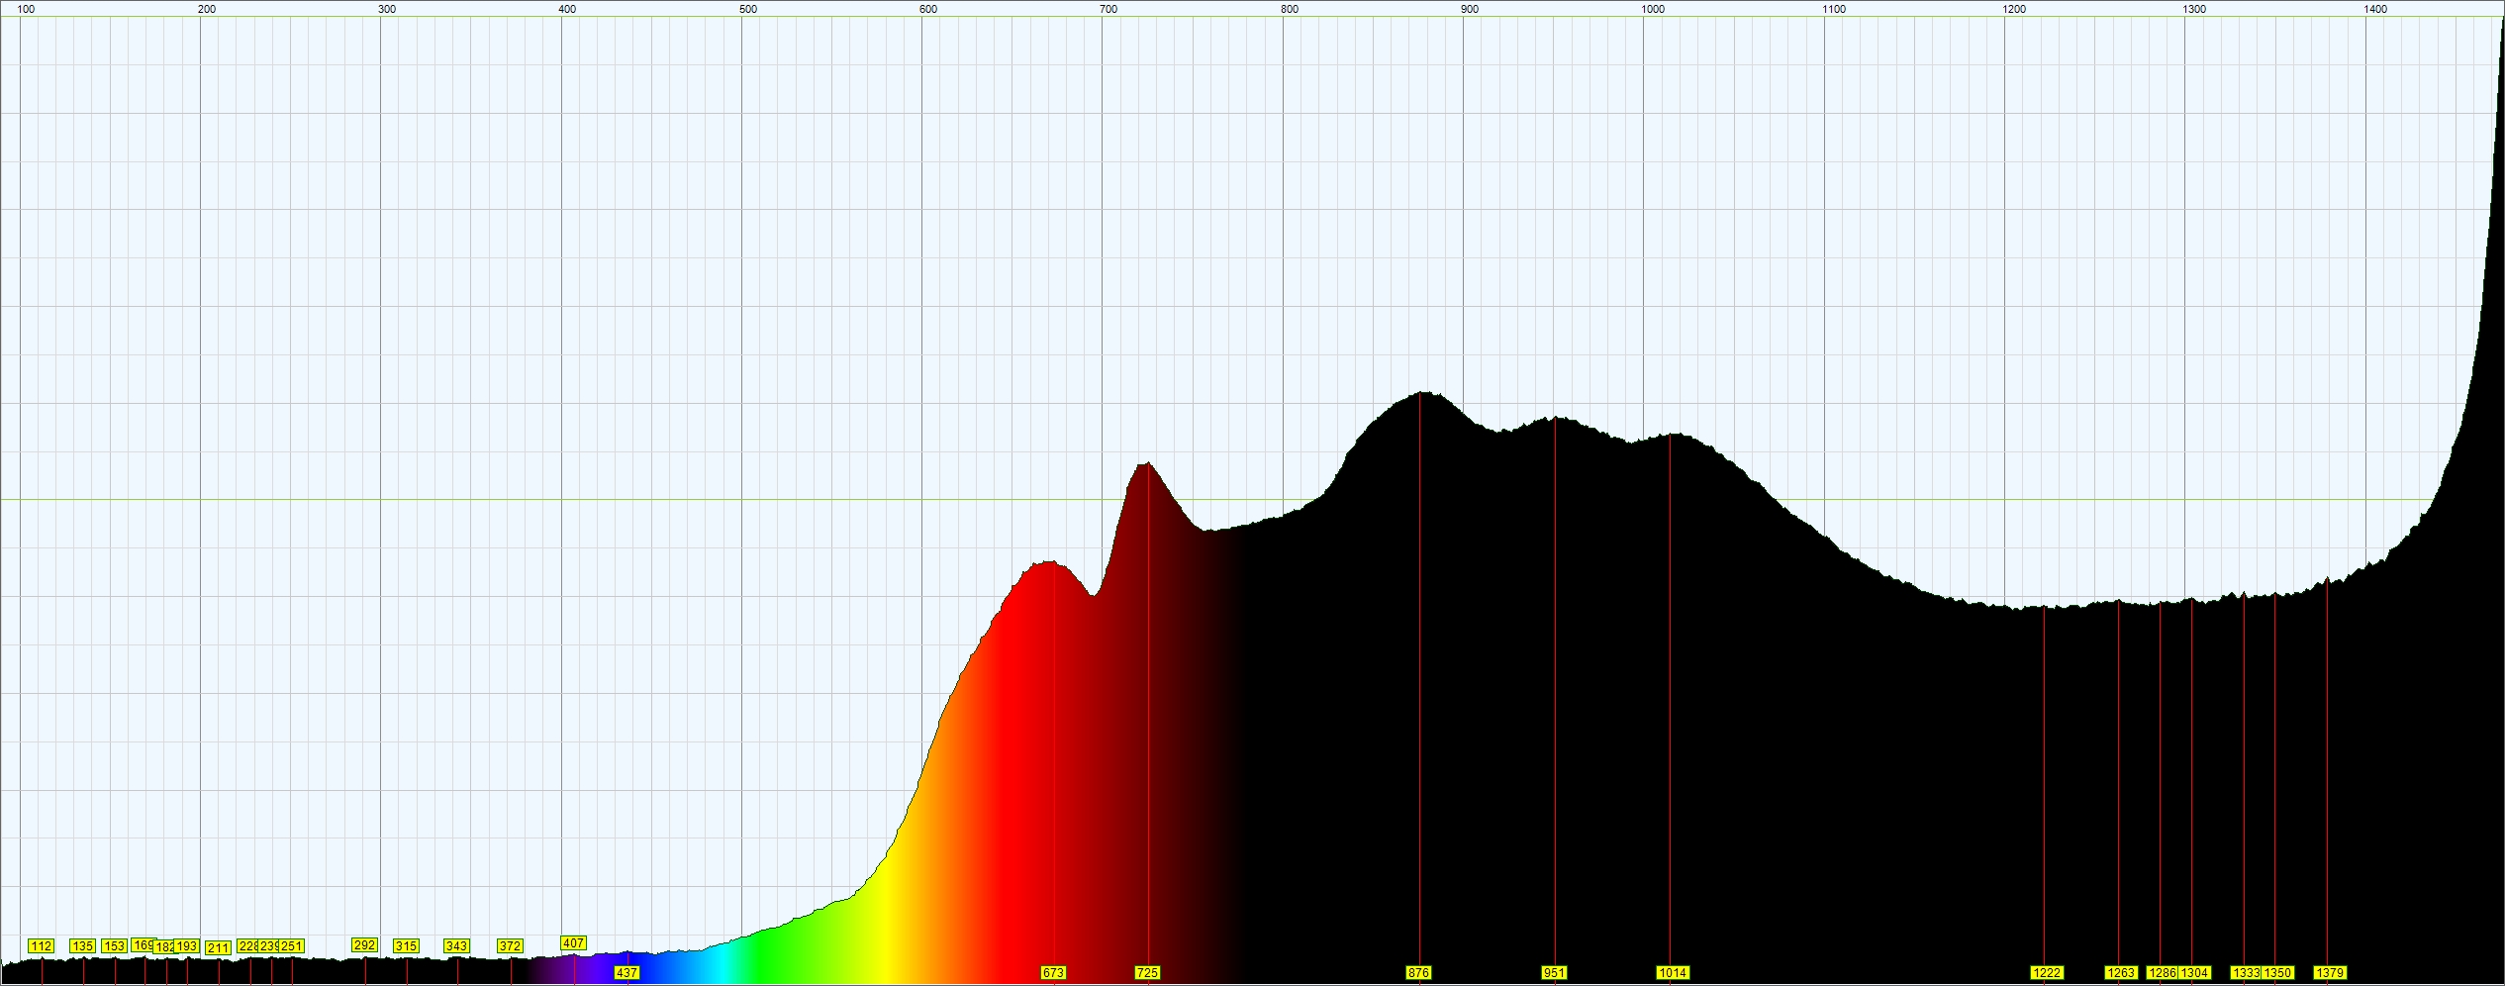Image resolution: width=2505 pixels, height=986 pixels.
Task: Click the 1263 peak marker label
Action: tap(2121, 973)
